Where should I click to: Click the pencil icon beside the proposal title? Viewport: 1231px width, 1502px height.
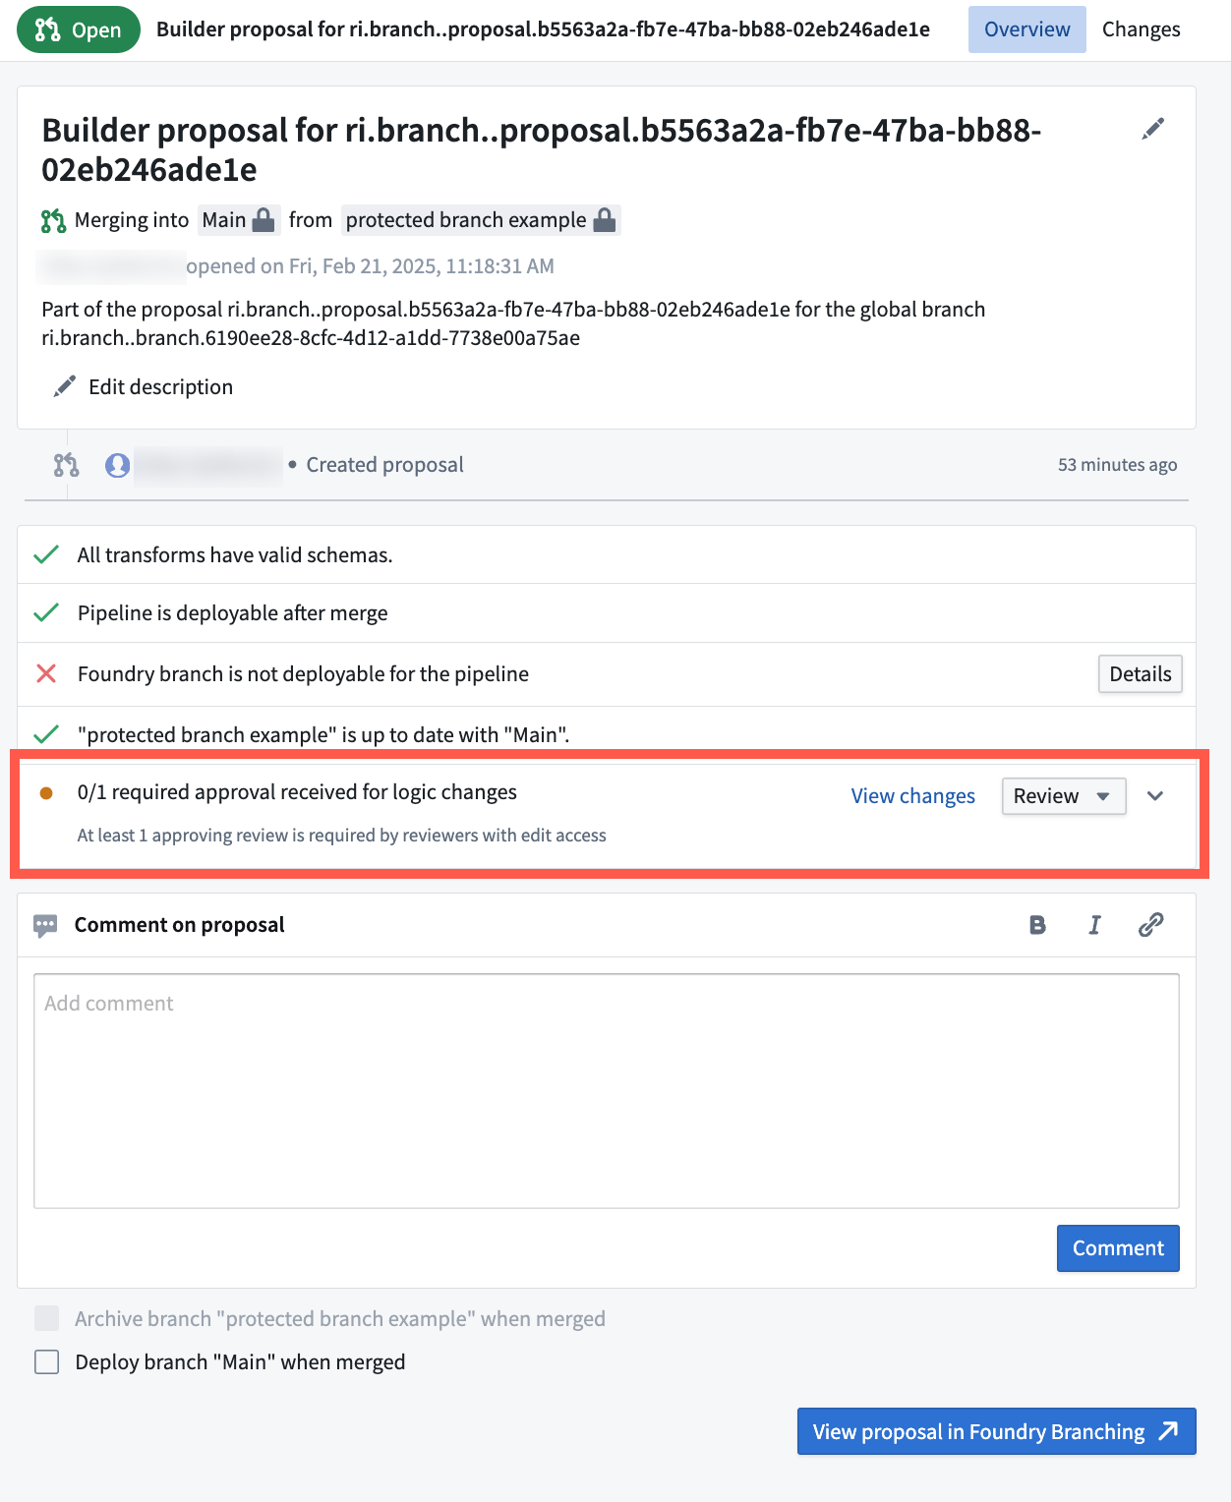[x=1153, y=129]
